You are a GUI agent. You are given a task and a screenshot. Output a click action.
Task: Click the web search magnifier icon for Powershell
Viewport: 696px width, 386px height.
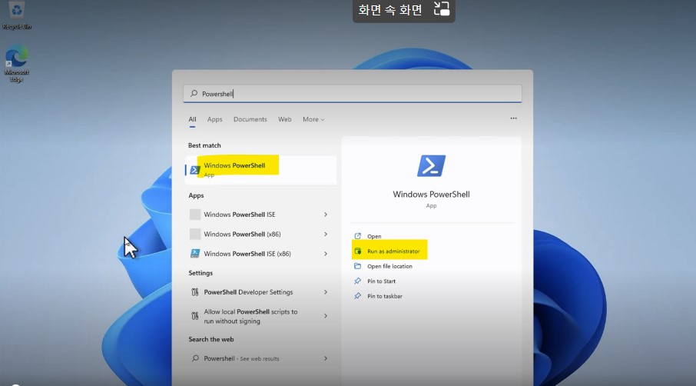click(195, 358)
